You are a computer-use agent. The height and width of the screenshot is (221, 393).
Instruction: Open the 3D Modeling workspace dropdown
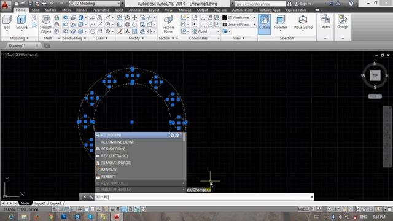click(x=95, y=4)
